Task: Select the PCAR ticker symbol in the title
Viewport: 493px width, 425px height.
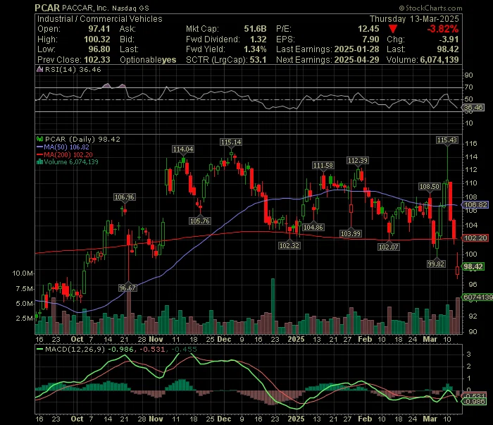Action: click(47, 8)
